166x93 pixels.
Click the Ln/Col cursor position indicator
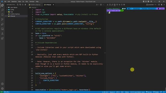click(105, 92)
